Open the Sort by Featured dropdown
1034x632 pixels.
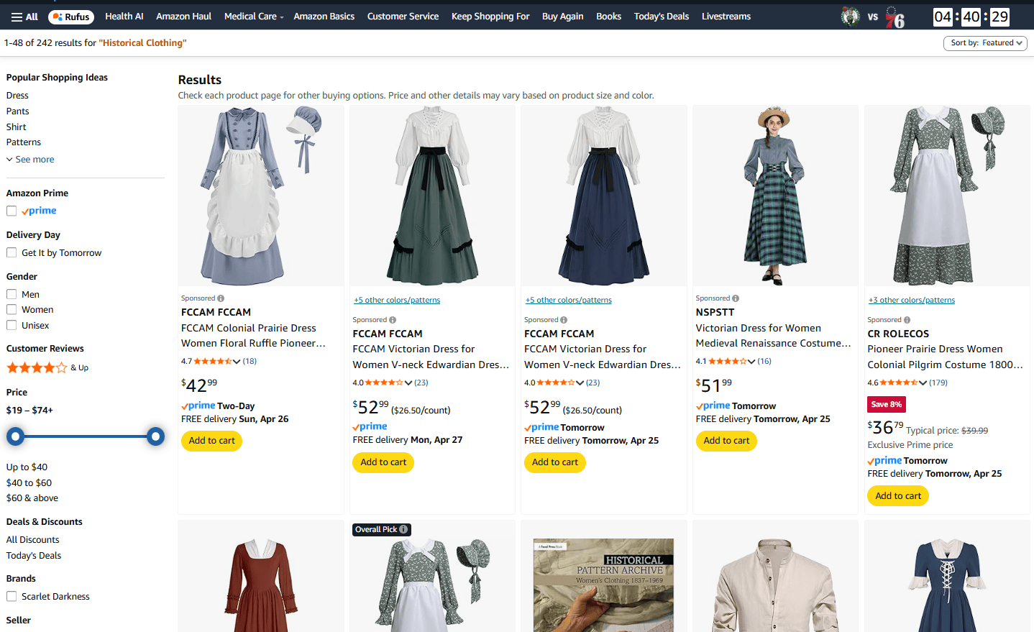(985, 43)
